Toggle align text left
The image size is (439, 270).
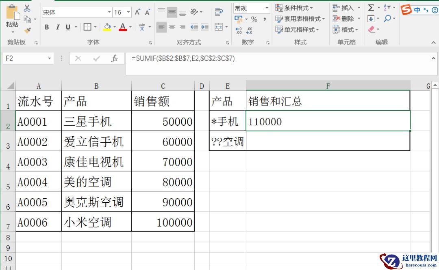(x=161, y=27)
